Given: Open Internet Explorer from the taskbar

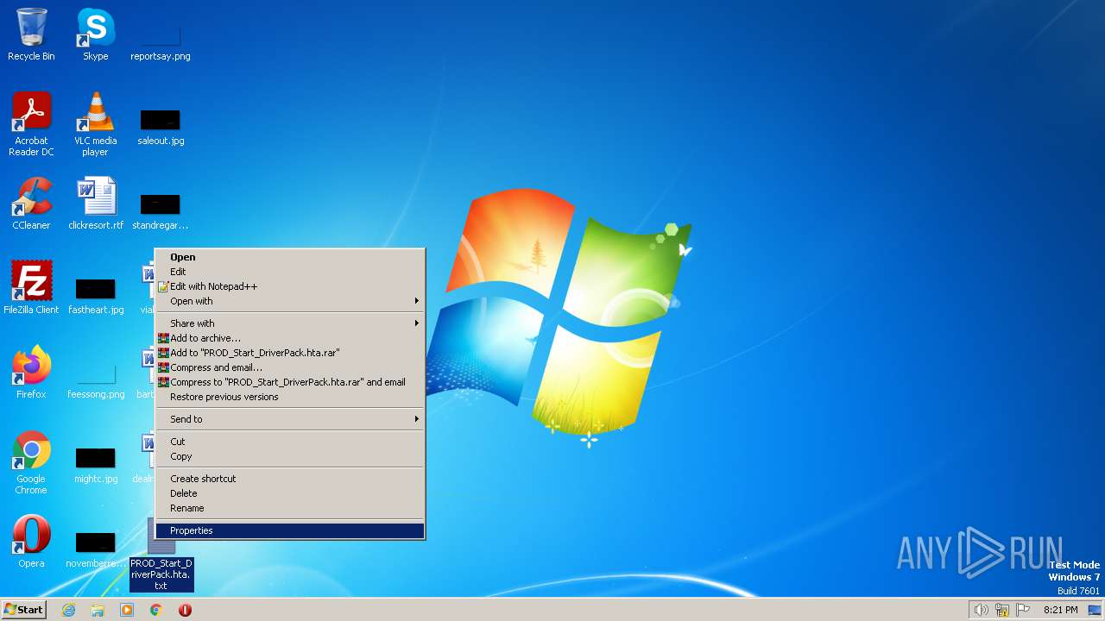Looking at the screenshot, I should click(68, 610).
